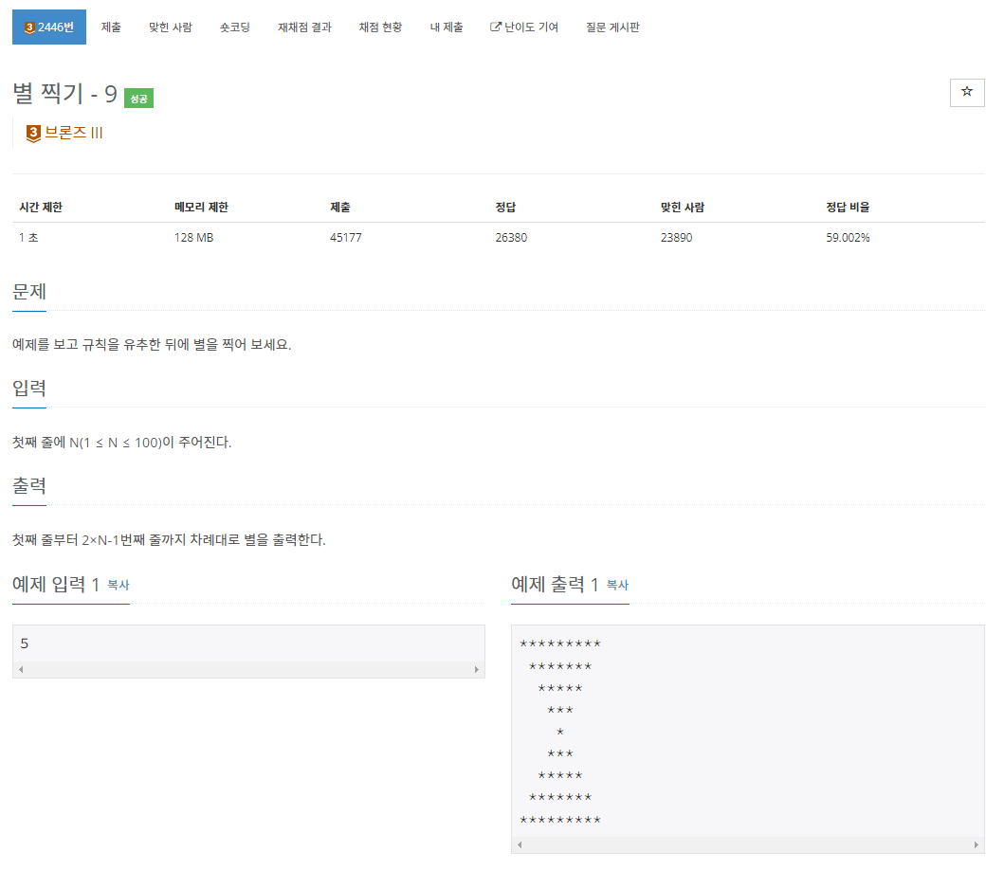Go to the 제출 tab
1004x870 pixels.
tap(111, 27)
